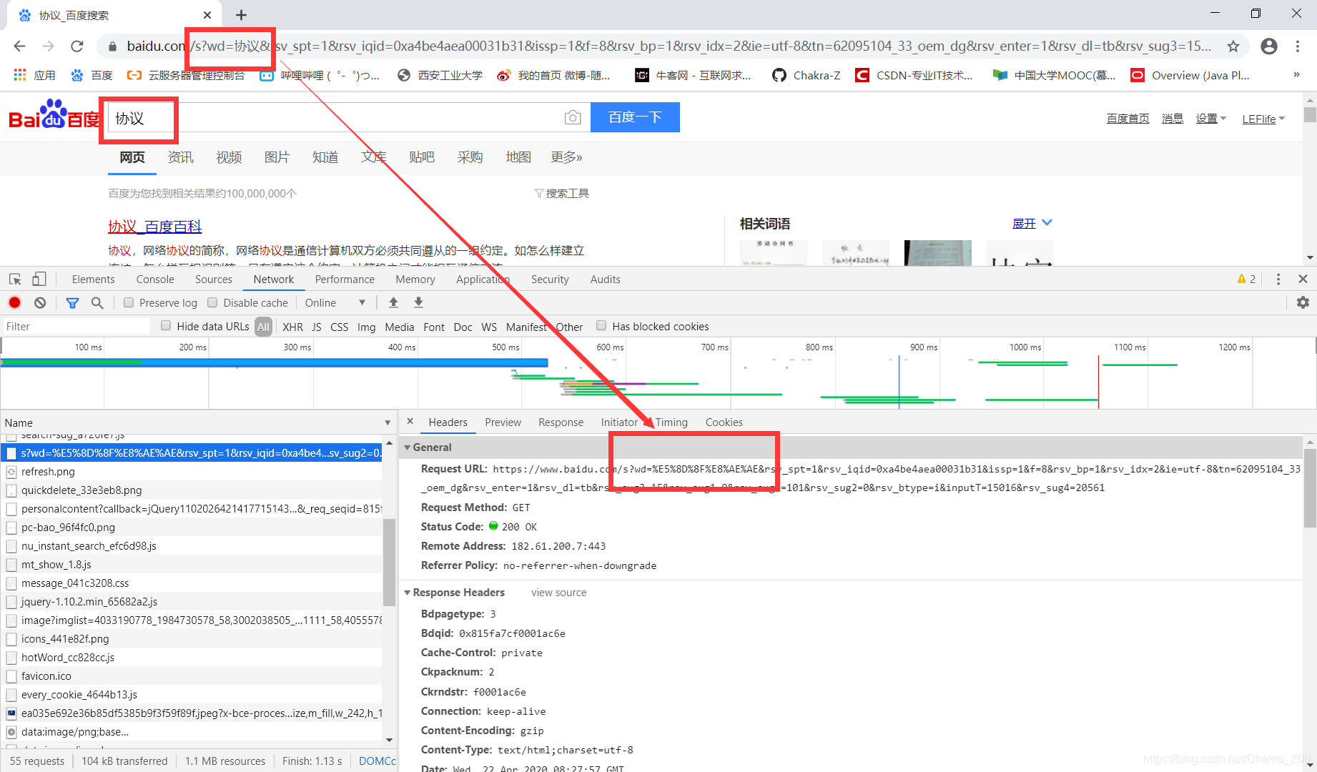Switch to 资讯 search category
The width and height of the screenshot is (1317, 772).
click(180, 157)
